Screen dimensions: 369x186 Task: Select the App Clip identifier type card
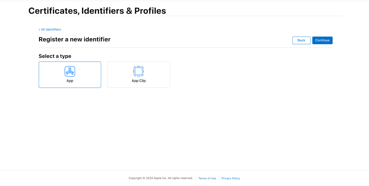139,75
